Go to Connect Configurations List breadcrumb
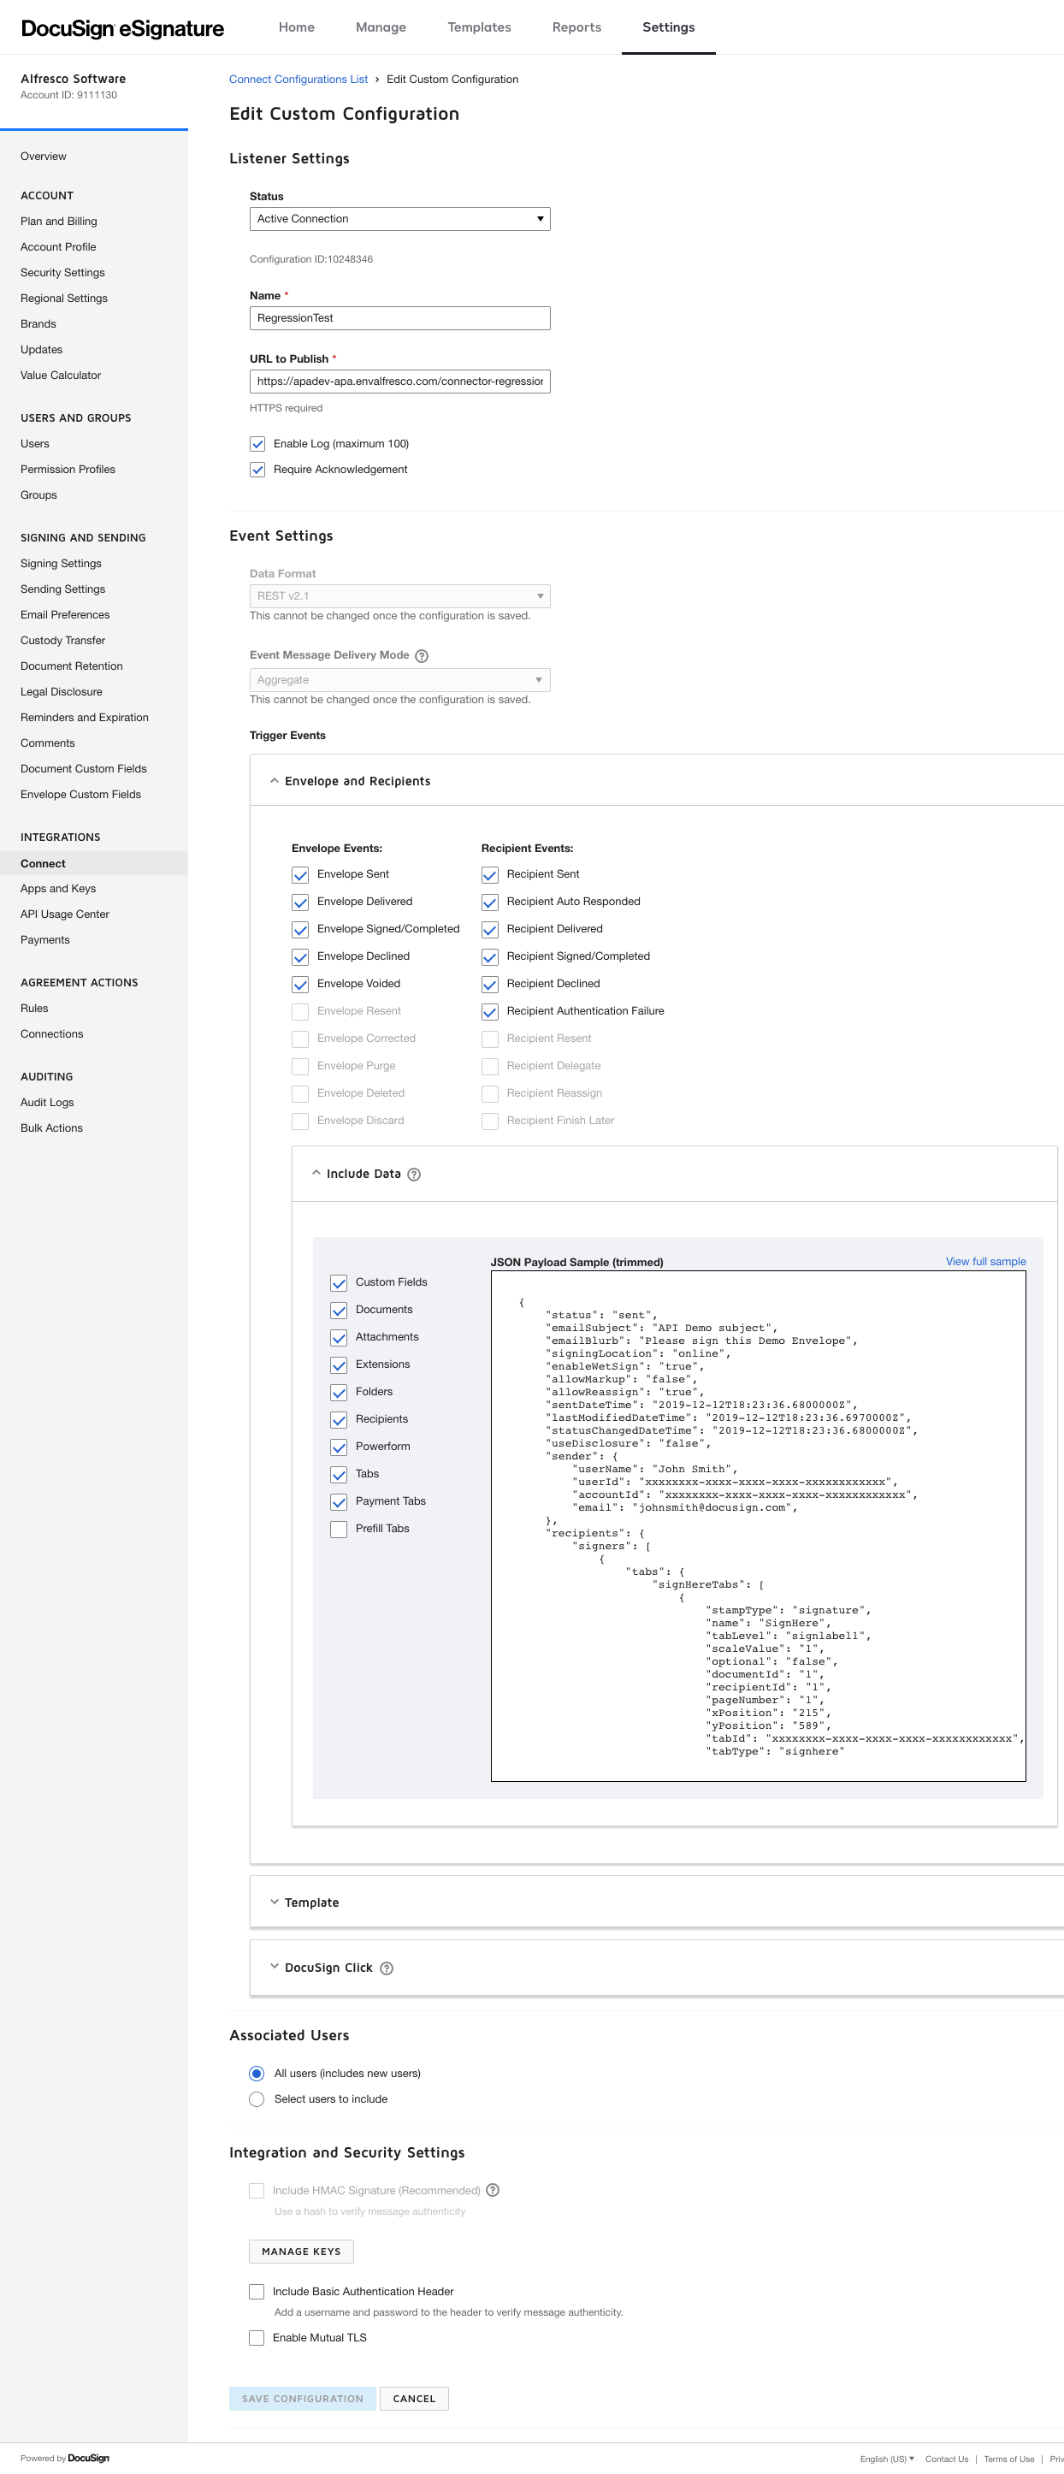The height and width of the screenshot is (2474, 1064). pyautogui.click(x=298, y=80)
